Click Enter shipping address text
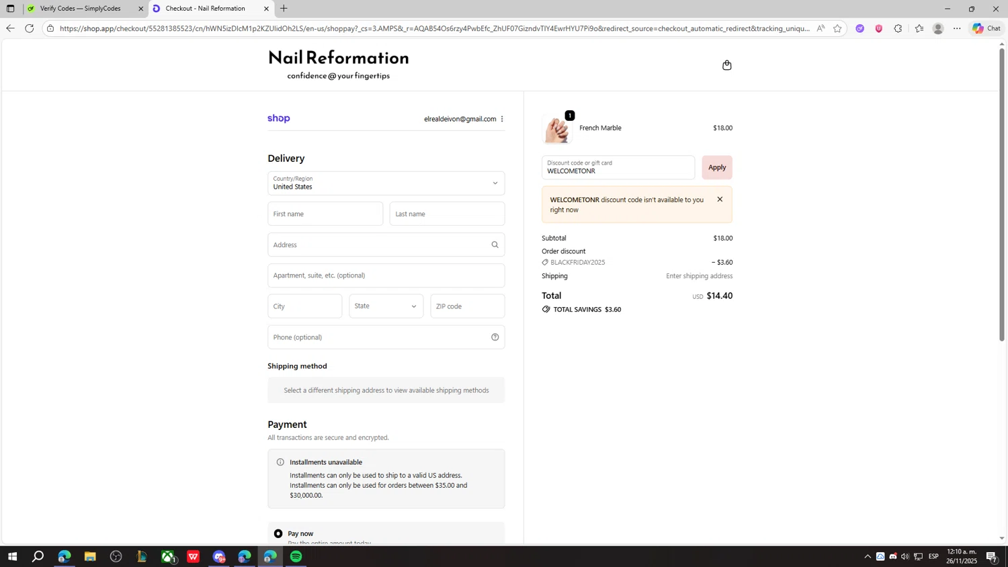1008x567 pixels. pyautogui.click(x=700, y=276)
